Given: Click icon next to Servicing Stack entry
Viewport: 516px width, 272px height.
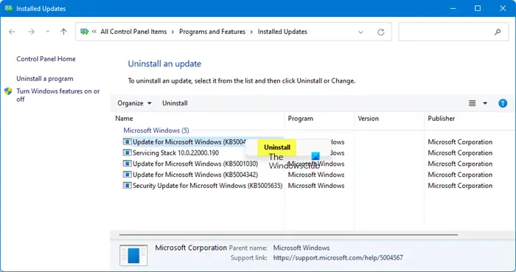Looking at the screenshot, I should pos(127,153).
